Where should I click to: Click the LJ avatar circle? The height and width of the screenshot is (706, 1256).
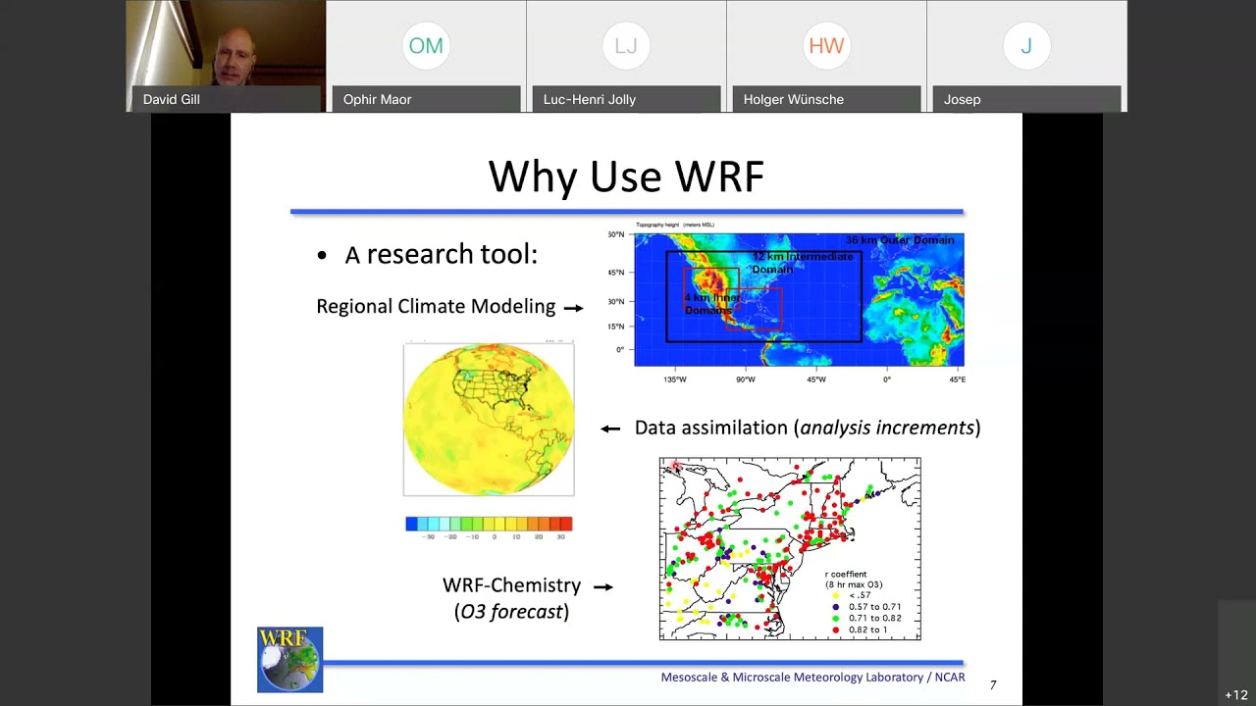tap(626, 45)
